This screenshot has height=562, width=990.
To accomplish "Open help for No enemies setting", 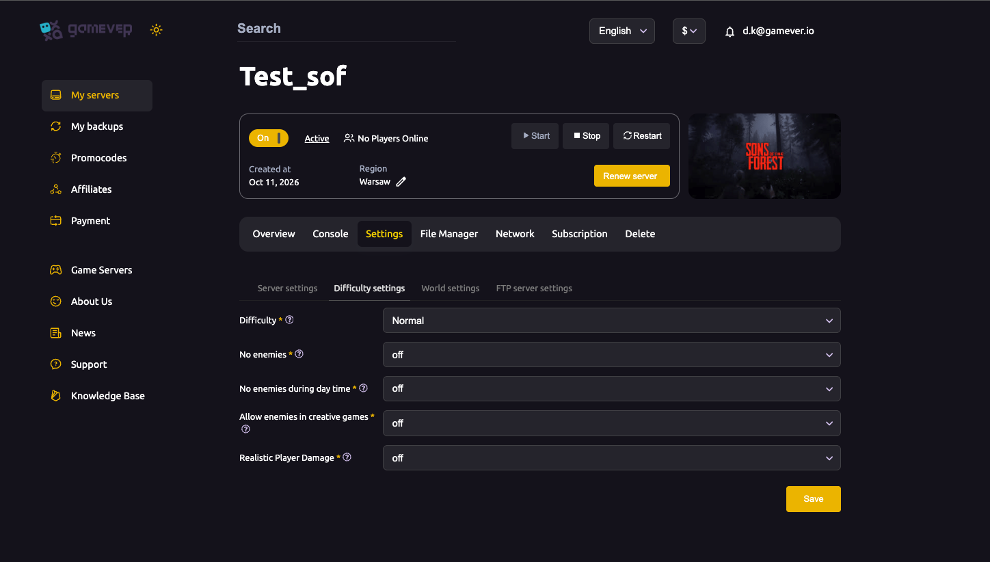I will 299,354.
